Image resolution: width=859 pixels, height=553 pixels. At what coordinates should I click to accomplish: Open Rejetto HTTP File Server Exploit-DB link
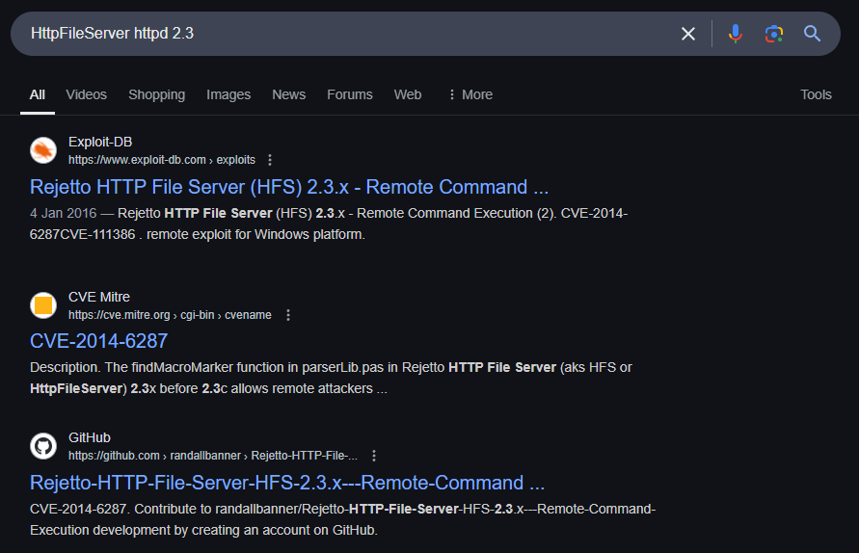click(x=289, y=187)
